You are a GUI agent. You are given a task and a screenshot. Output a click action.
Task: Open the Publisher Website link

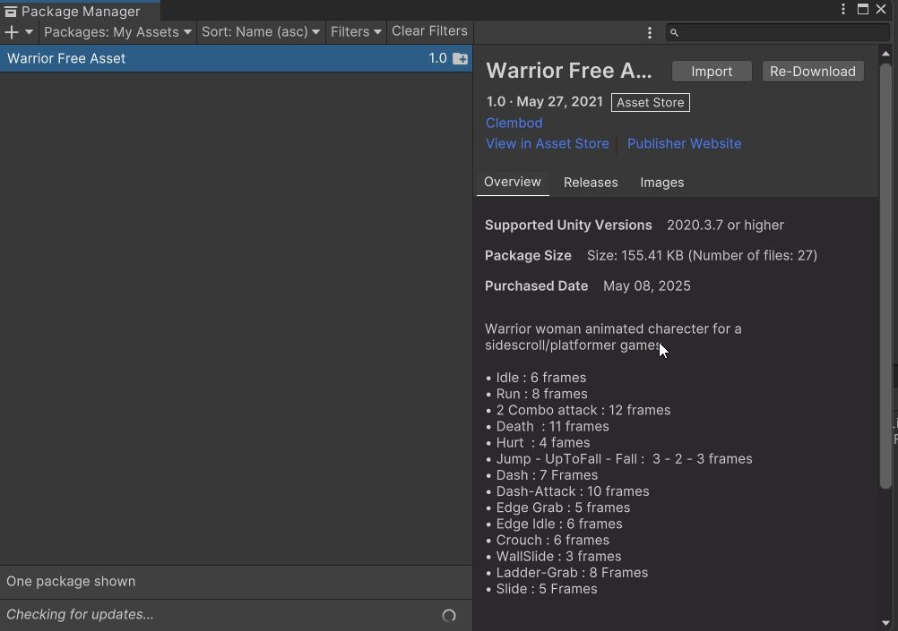[x=684, y=143]
